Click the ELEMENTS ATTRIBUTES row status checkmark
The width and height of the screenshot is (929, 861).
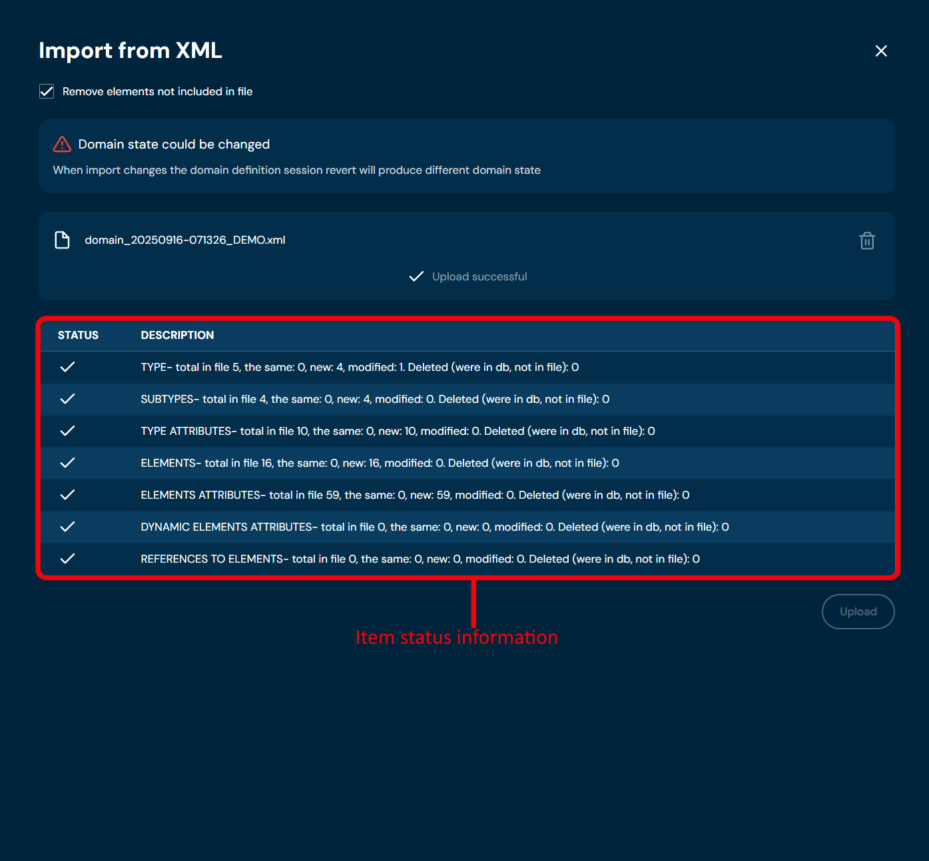point(67,495)
